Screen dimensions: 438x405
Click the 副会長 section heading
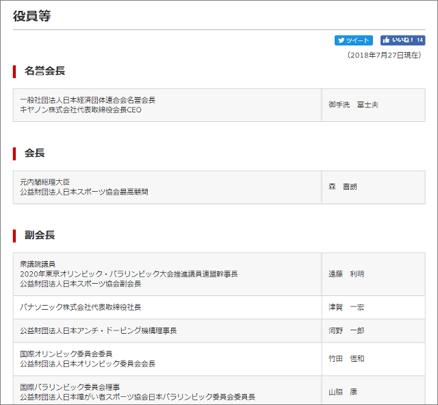[40, 235]
